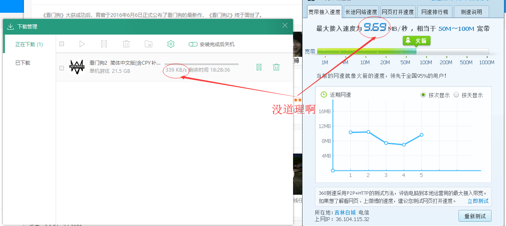Image resolution: width=506 pixels, height=226 pixels.
Task: Click the 100M scale label on bandwidth meter
Action: [426, 63]
